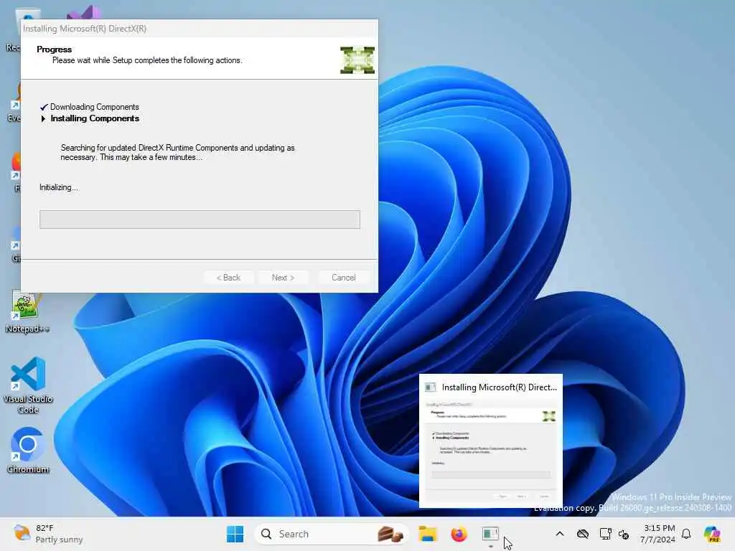Click the 'Progress' heading

click(55, 50)
